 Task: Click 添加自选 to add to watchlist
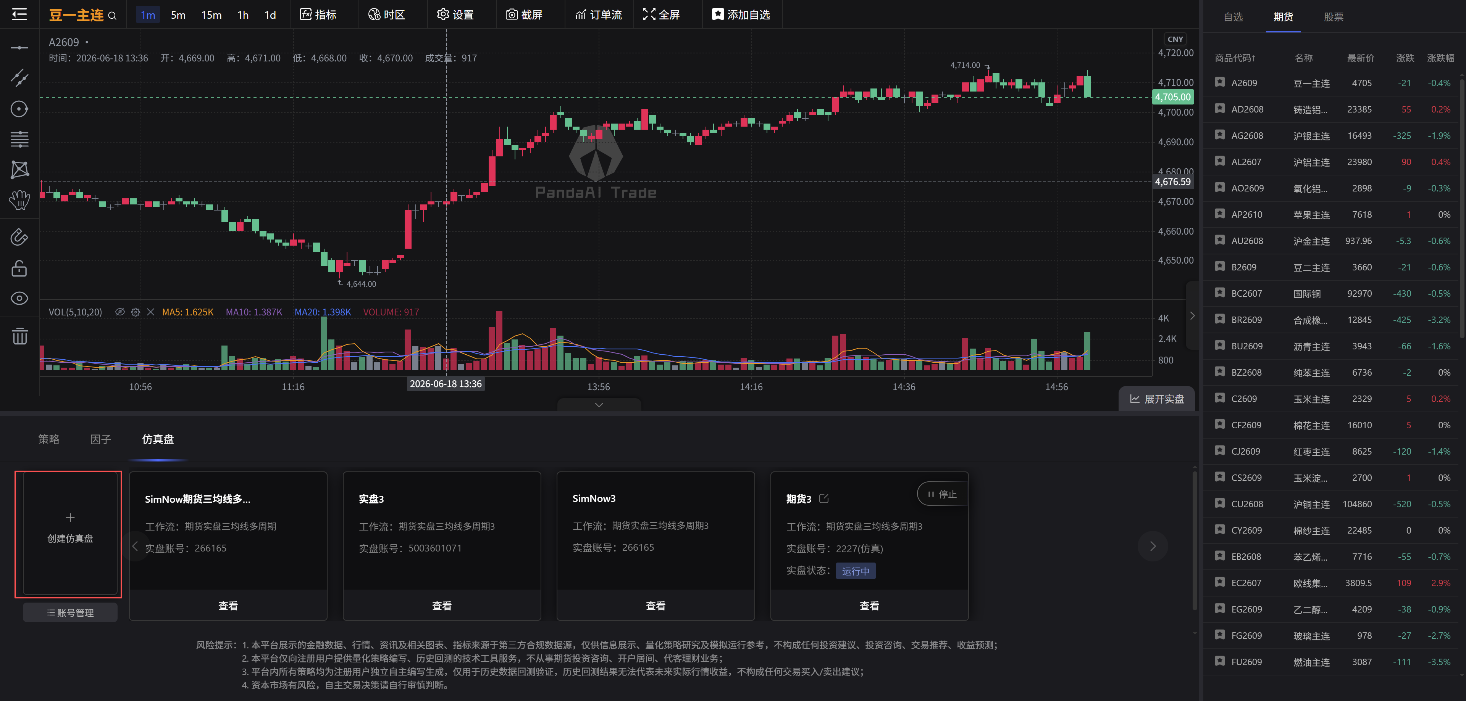point(741,15)
